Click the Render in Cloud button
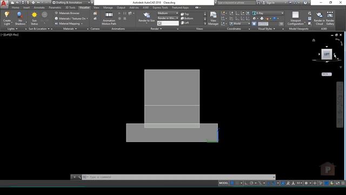Viewport: 346px width, 195px height. tap(320, 18)
